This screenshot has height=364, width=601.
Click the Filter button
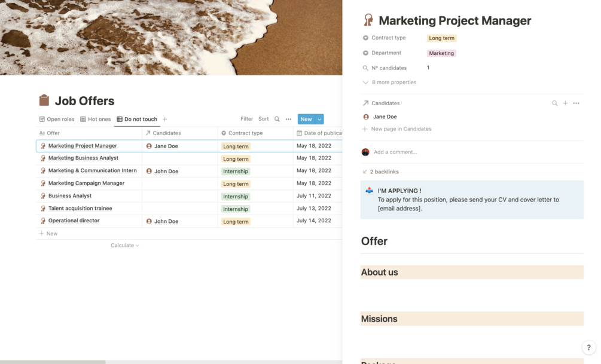point(246,119)
